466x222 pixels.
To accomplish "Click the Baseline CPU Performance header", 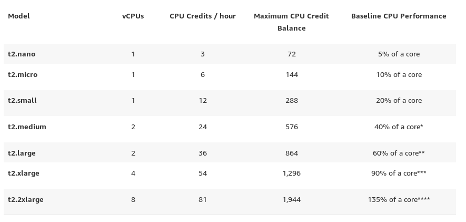I will tap(399, 16).
